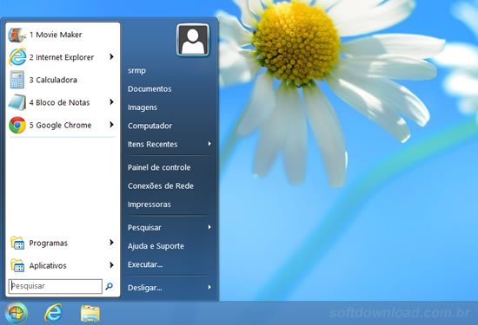The image size is (478, 325).
Task: Open Painel de controle
Action: click(159, 167)
